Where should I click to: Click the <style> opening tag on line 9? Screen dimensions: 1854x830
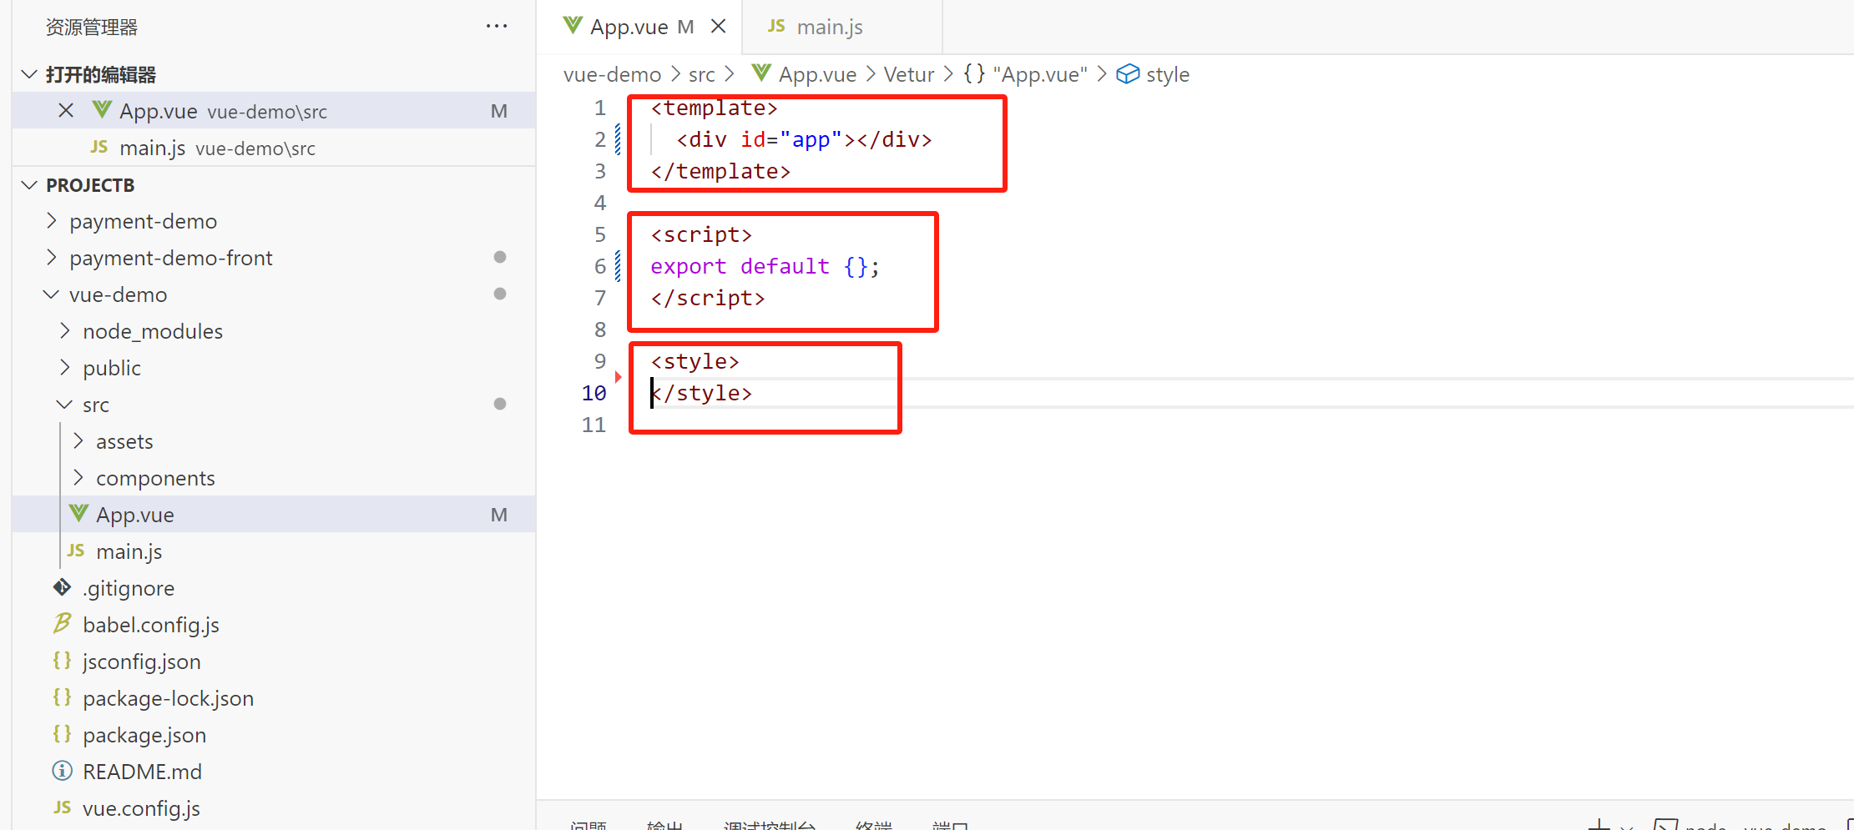[x=695, y=361]
